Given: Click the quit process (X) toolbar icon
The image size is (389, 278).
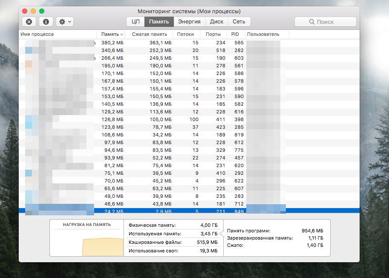Looking at the screenshot, I should (29, 22).
